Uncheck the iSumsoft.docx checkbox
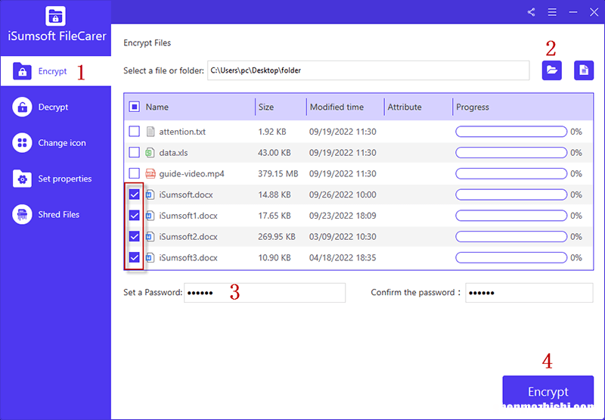 click(x=135, y=194)
